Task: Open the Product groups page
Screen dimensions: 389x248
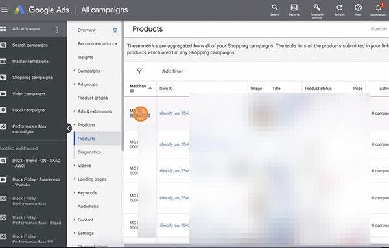Action: point(93,98)
